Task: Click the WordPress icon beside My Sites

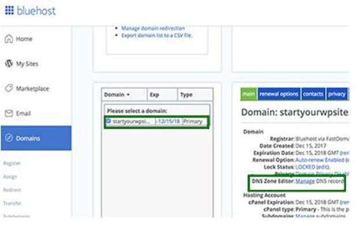Action: tap(9, 63)
